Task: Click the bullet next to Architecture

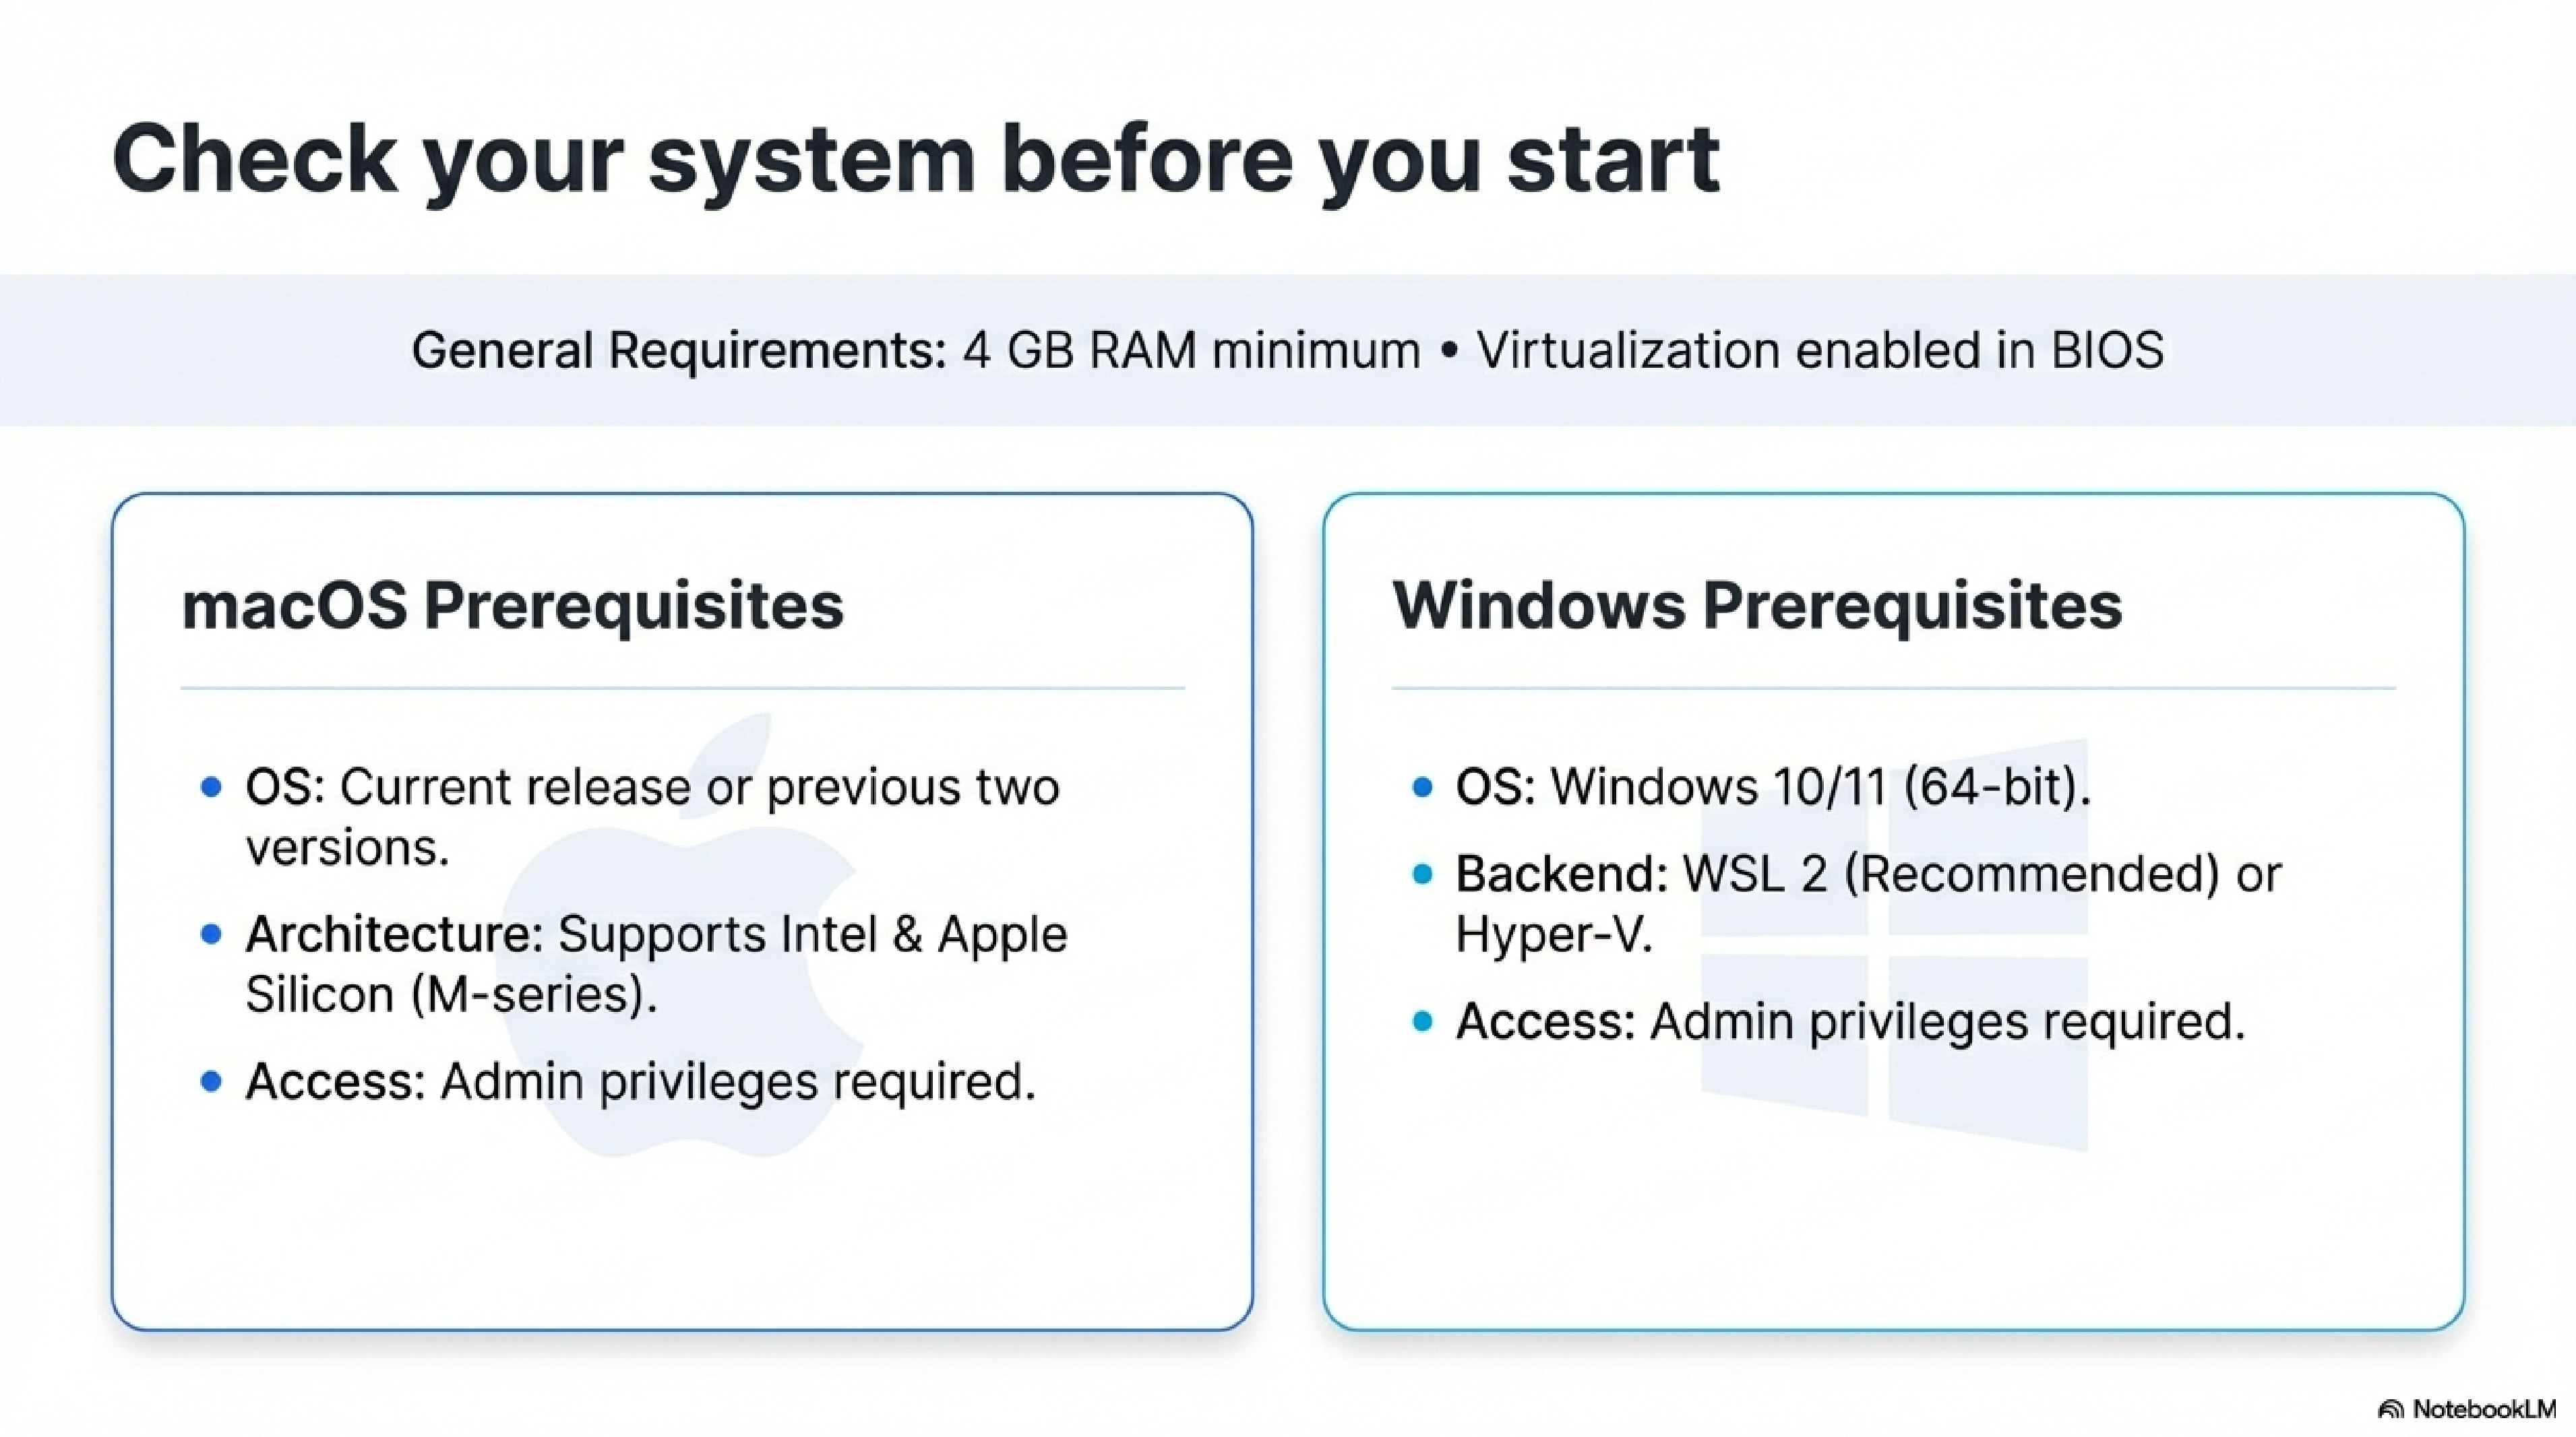Action: [210, 934]
